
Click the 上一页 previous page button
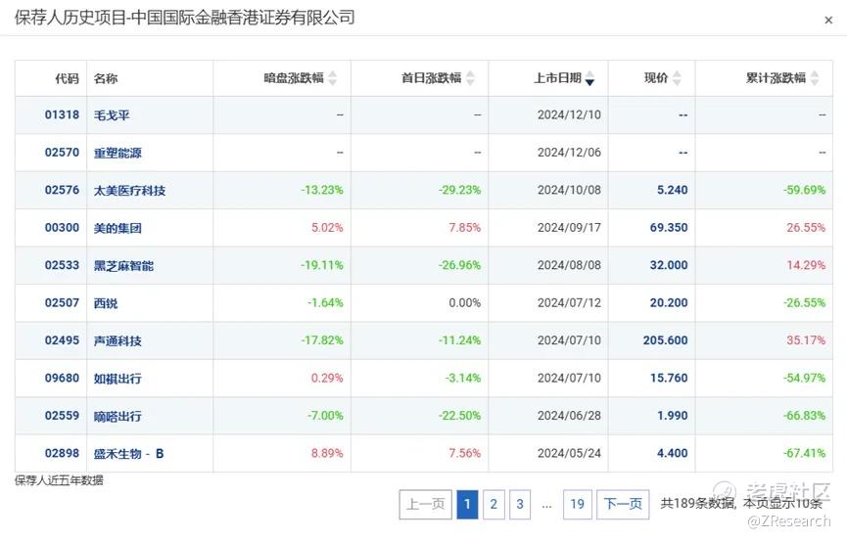click(x=425, y=504)
